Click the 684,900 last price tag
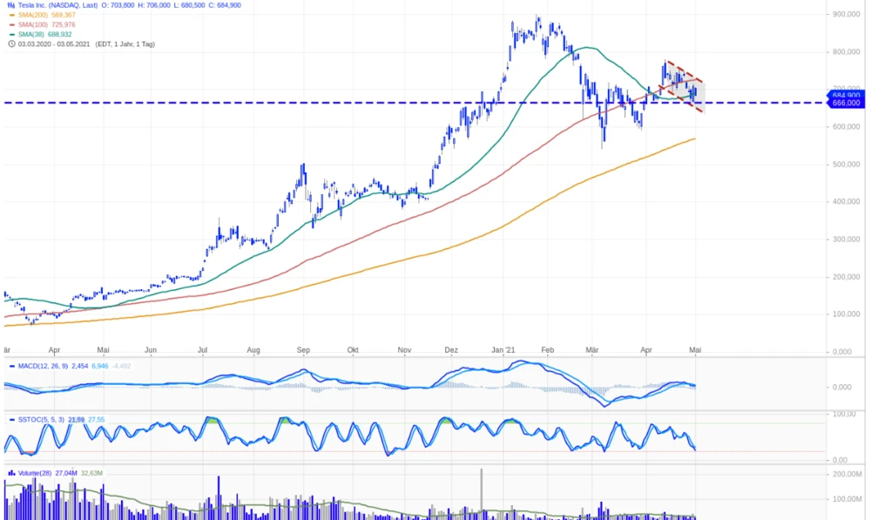The width and height of the screenshot is (871, 520). click(x=846, y=94)
